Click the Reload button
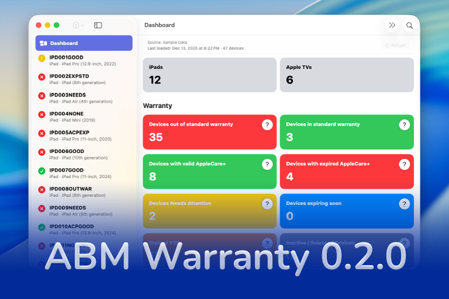449x299 pixels. [395, 46]
